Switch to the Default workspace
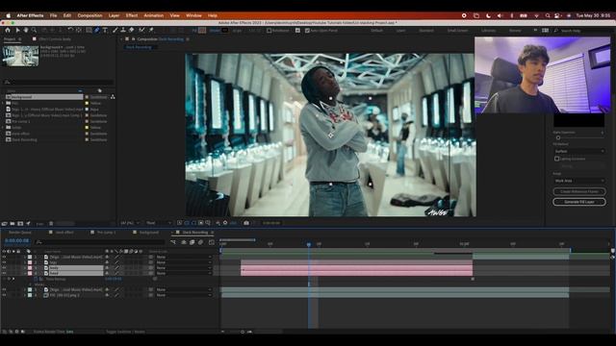Screen dimensions: 616x346 tap(376, 30)
